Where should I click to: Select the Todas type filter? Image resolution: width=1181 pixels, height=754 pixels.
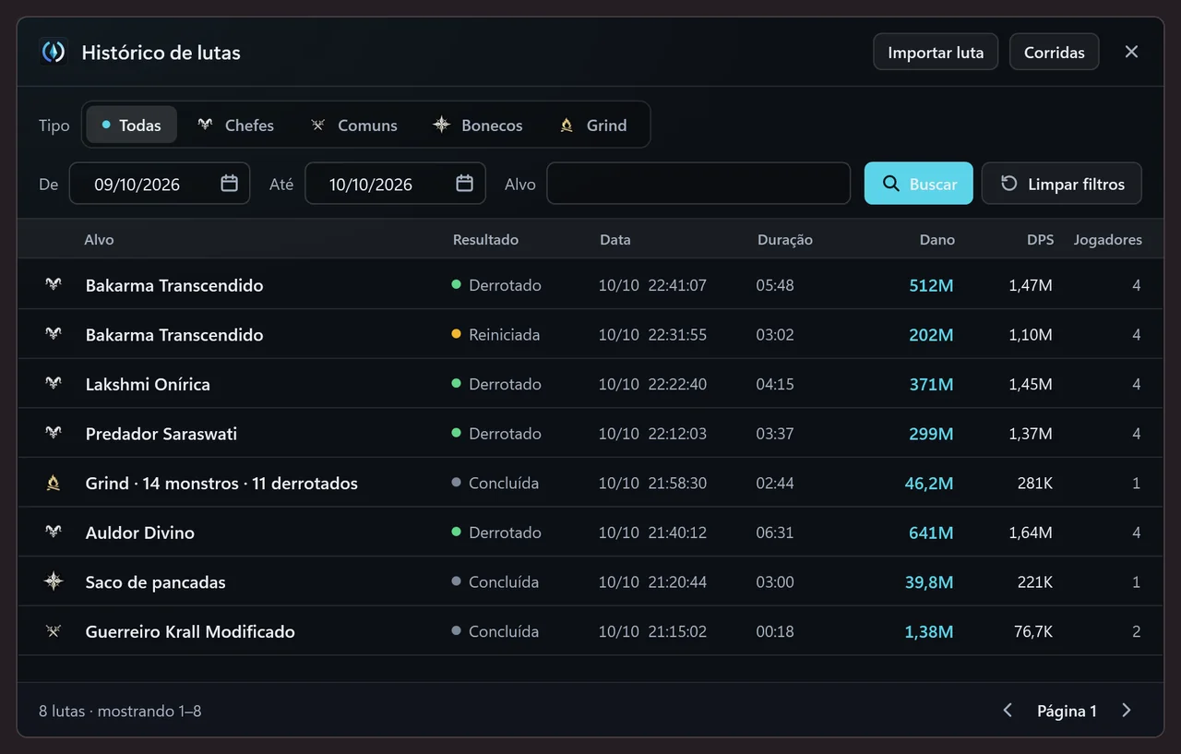[x=131, y=125]
